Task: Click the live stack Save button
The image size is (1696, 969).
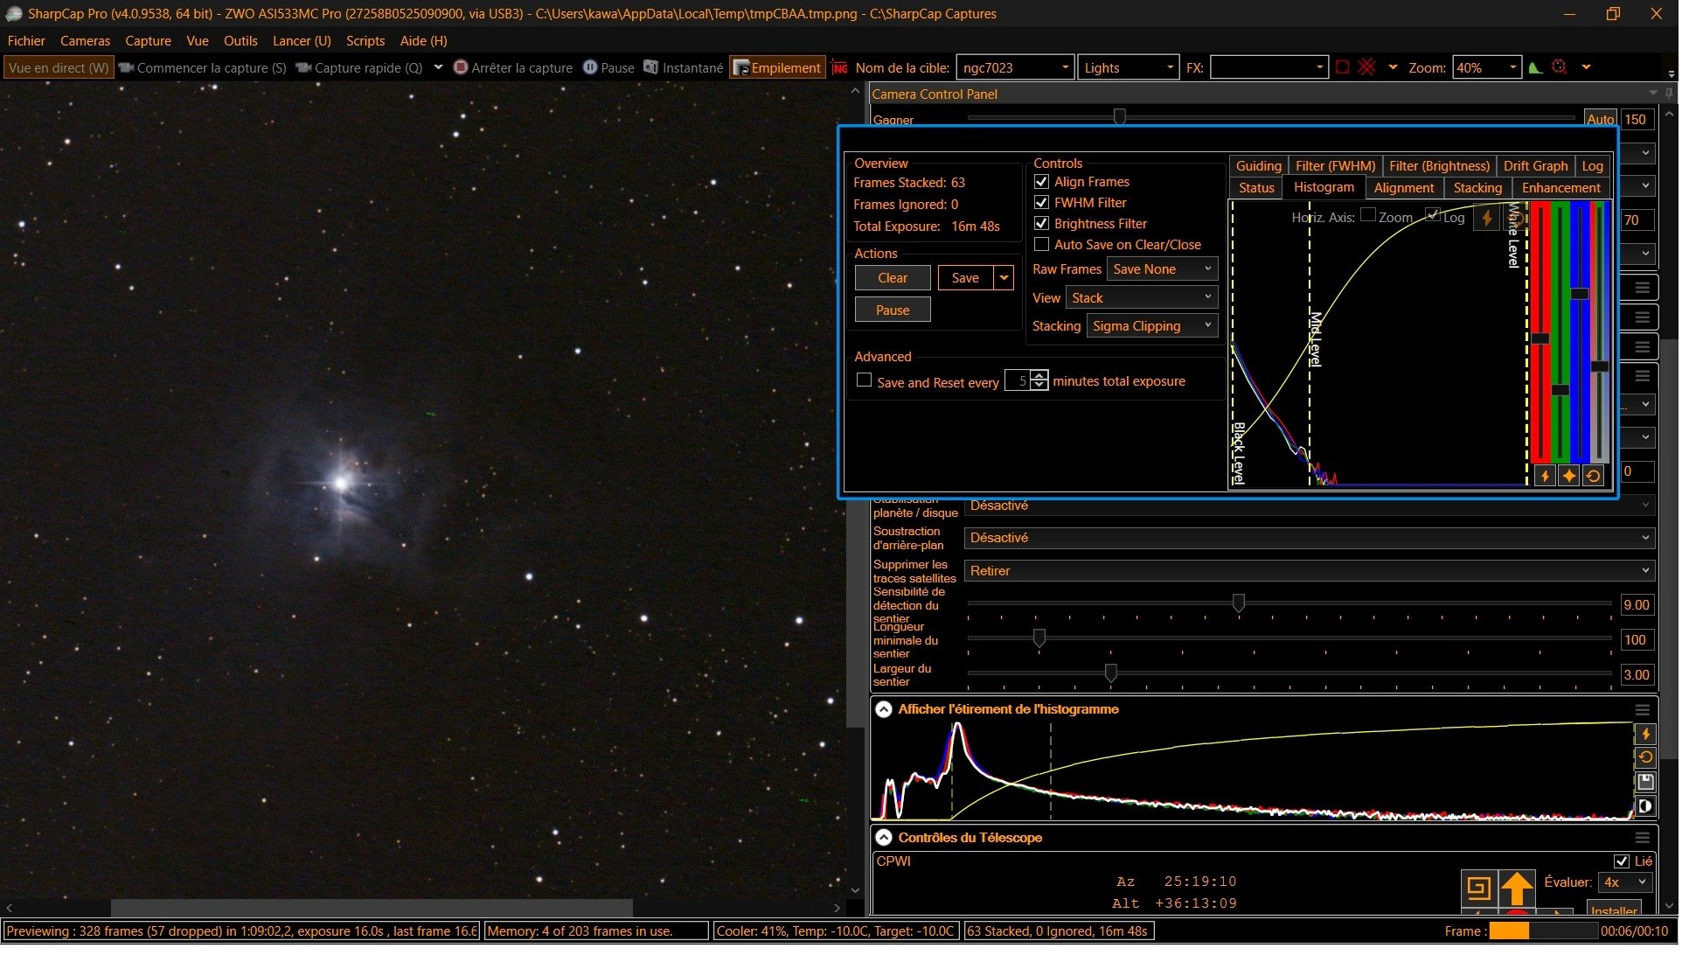Action: pyautogui.click(x=965, y=278)
